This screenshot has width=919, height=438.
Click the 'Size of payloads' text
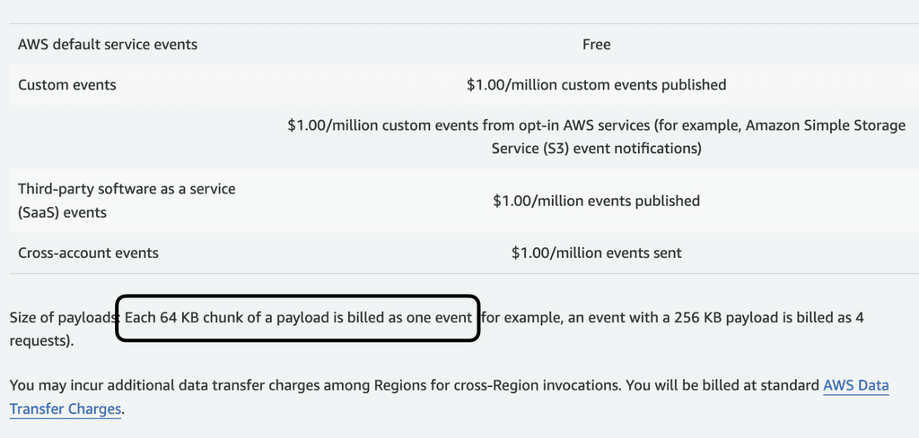63,318
